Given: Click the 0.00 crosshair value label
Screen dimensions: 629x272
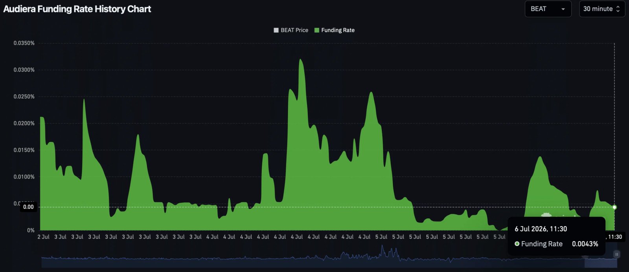Looking at the screenshot, I should point(28,207).
